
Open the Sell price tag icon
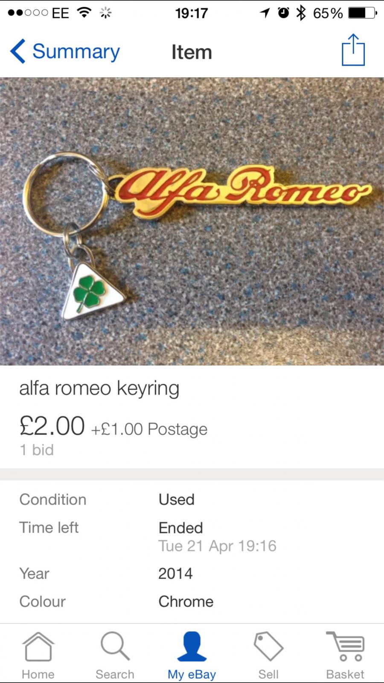268,646
